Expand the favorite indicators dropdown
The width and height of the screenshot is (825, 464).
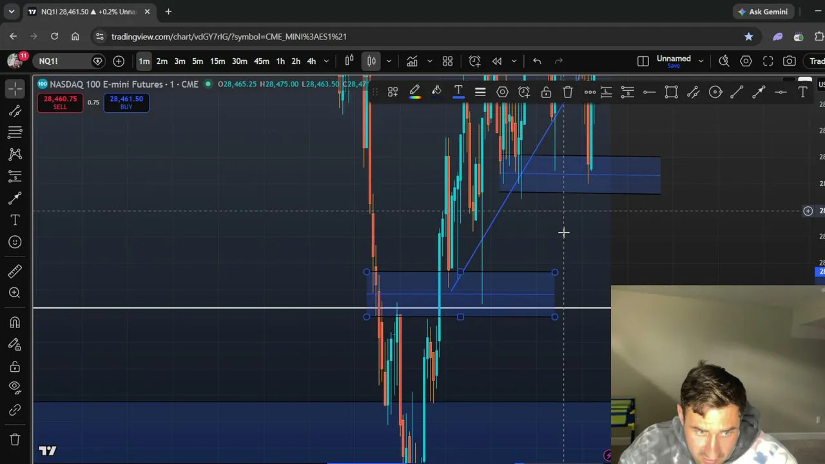tap(429, 61)
